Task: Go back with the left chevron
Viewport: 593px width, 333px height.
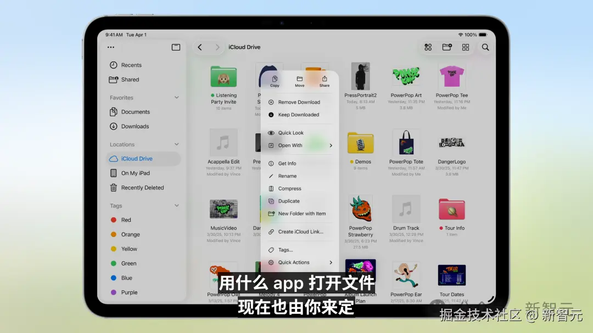Action: click(200, 47)
